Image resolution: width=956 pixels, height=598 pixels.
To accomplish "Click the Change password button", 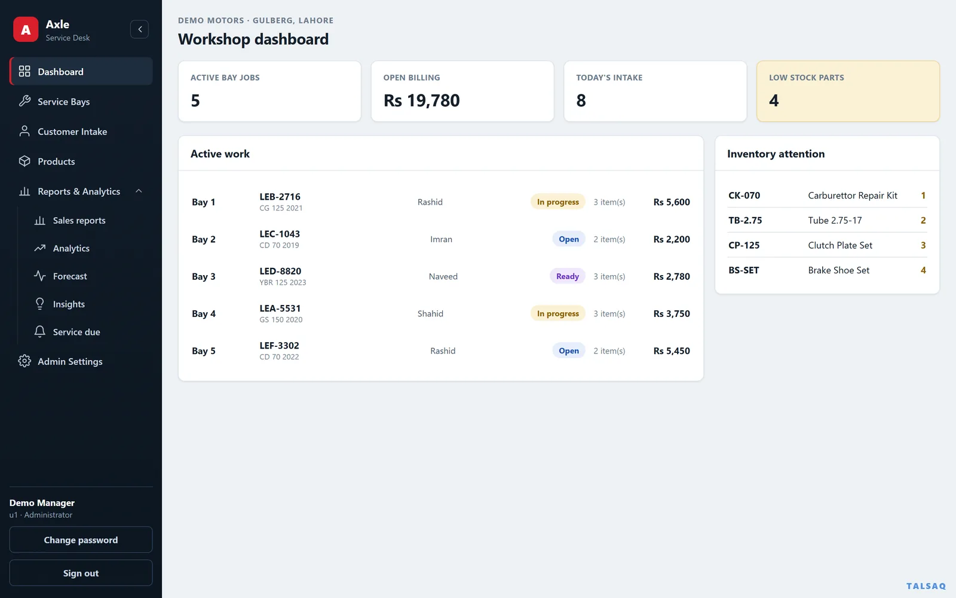I will [x=81, y=539].
